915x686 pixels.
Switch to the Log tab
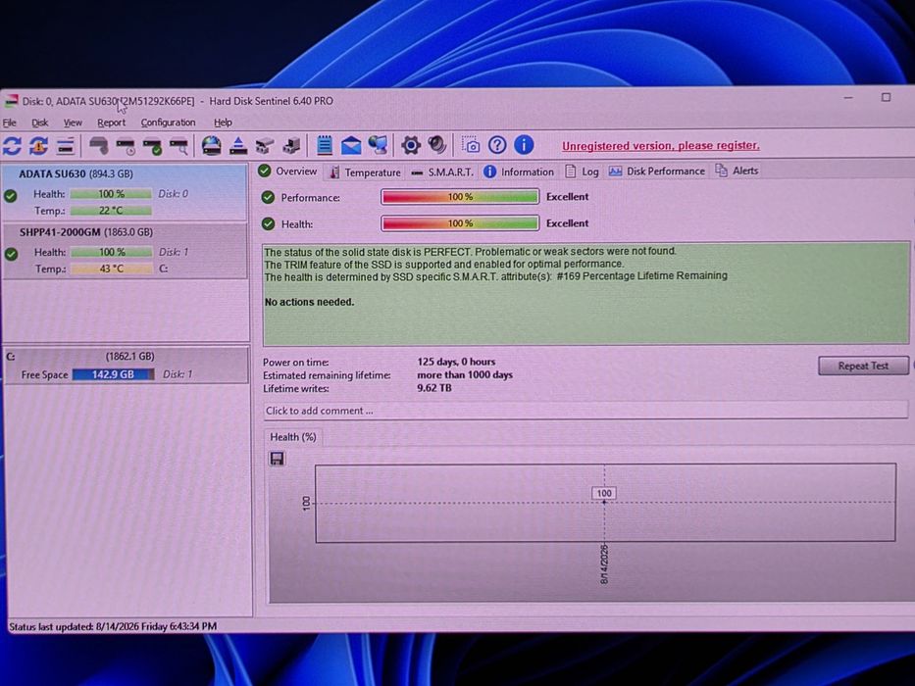coord(583,171)
